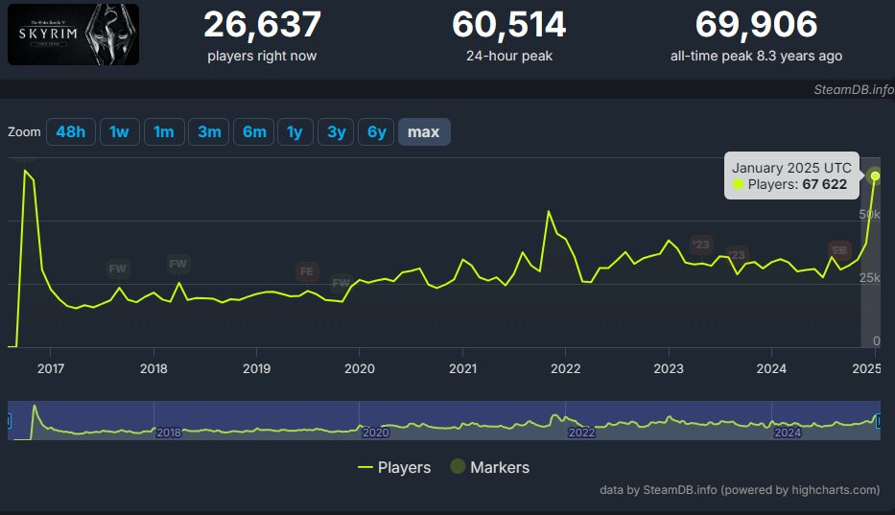Click navigator range at 2020 label
895x515 pixels.
(376, 433)
